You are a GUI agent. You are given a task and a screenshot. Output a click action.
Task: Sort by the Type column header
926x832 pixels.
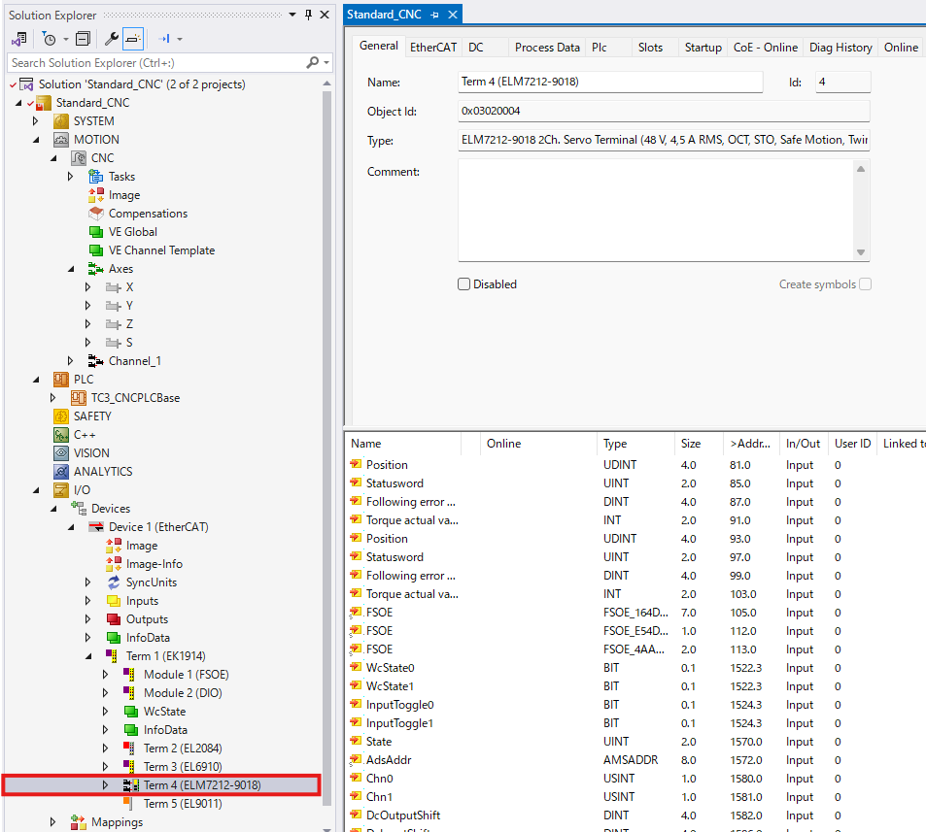[x=634, y=443]
